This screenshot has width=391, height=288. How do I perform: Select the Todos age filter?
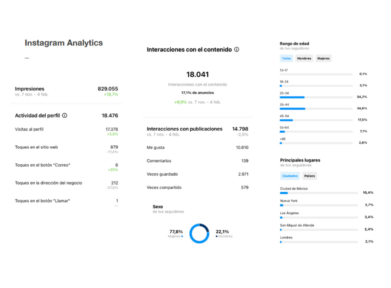coord(286,58)
